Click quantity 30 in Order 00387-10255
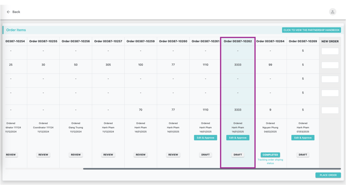The width and height of the screenshot is (346, 185). point(43,65)
